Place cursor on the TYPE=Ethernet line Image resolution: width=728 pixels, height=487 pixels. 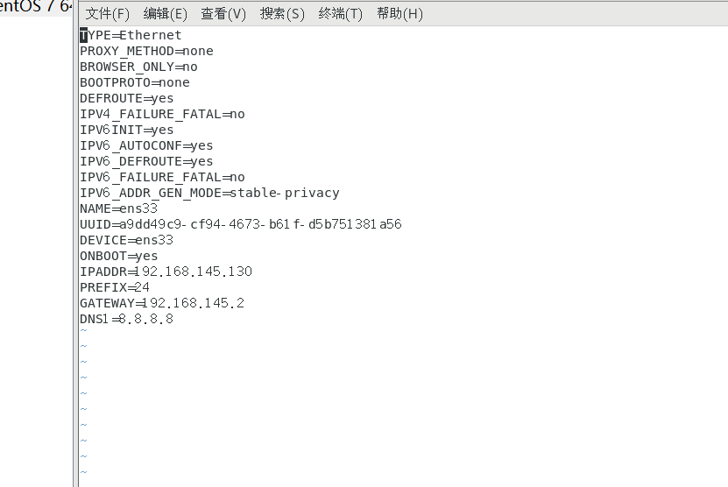(x=131, y=35)
